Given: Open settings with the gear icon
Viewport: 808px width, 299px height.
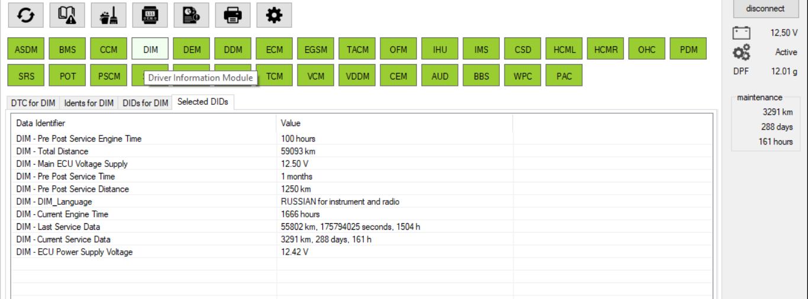Looking at the screenshot, I should [274, 15].
